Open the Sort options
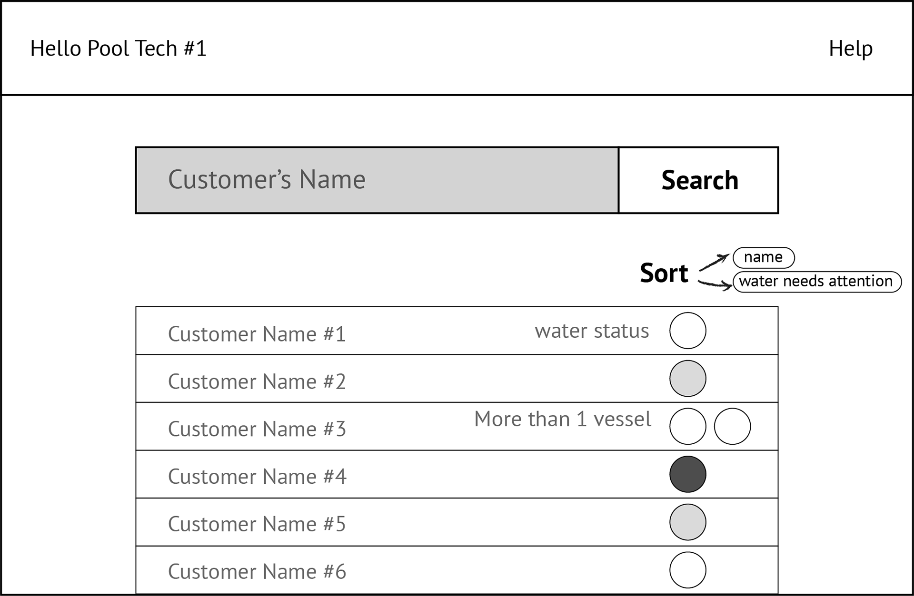Image resolution: width=914 pixels, height=596 pixels. coord(664,273)
